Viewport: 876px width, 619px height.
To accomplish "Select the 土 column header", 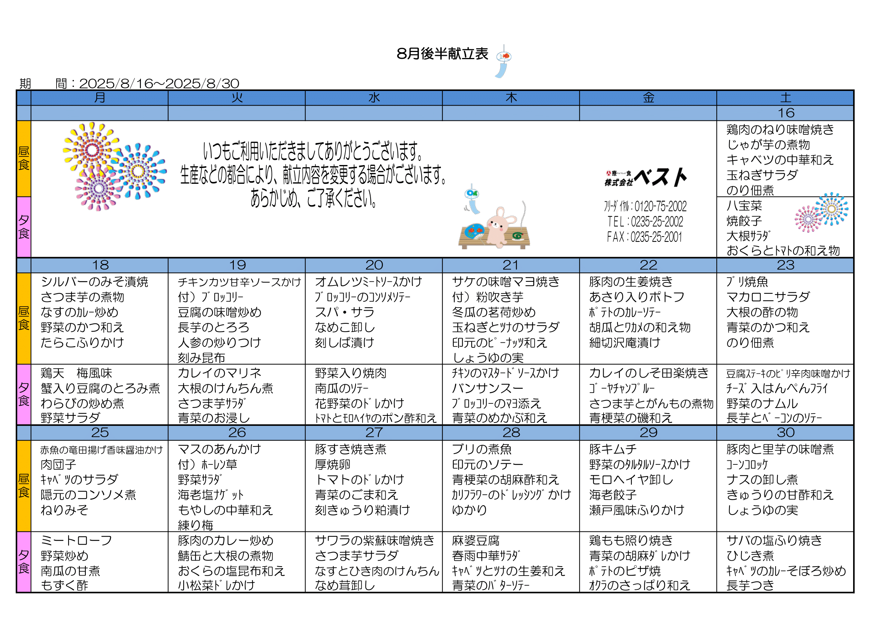I will click(785, 98).
